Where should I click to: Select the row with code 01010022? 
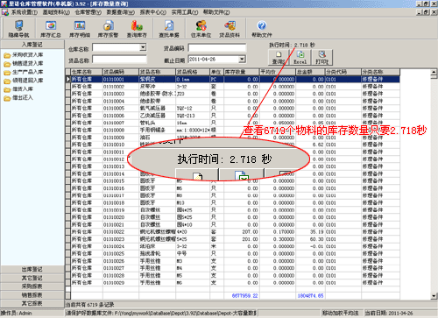click(x=232, y=232)
